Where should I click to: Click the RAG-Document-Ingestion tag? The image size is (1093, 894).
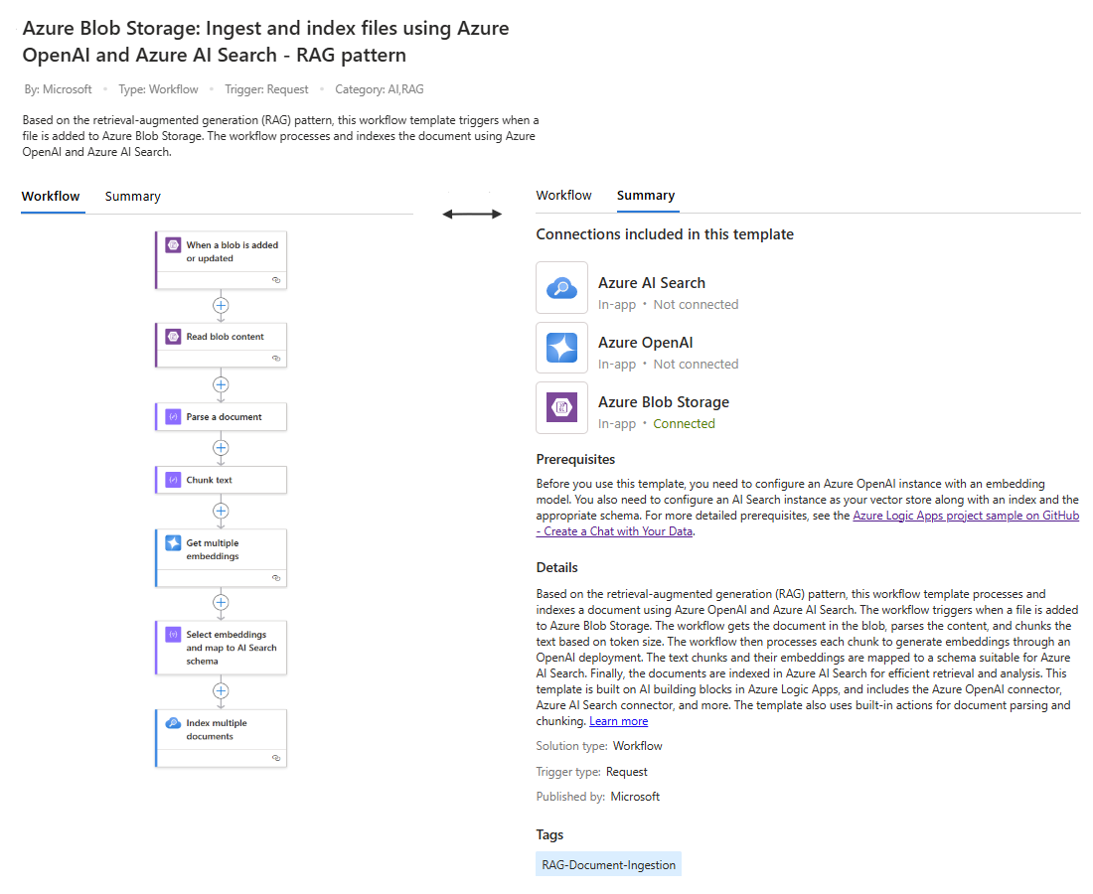click(x=608, y=865)
